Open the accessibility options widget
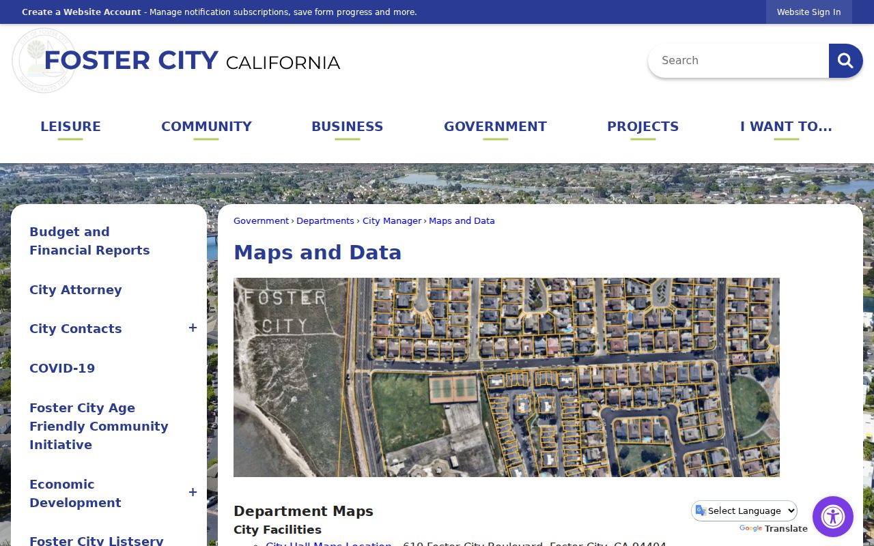The height and width of the screenshot is (546, 874). pos(833,517)
